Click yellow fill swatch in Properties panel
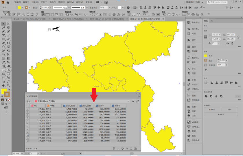Image resolution: width=243 pixels, height=156 pixels. pyautogui.click(x=206, y=56)
